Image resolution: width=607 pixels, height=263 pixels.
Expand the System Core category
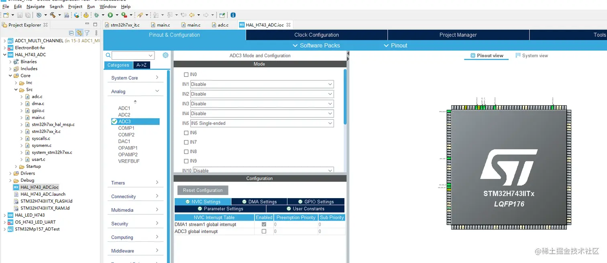click(x=135, y=78)
